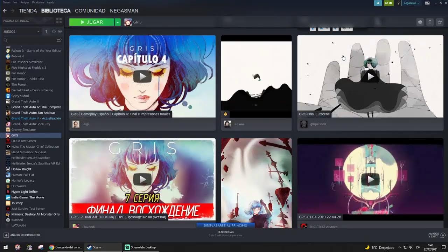The width and height of the screenshot is (448, 252).
Task: Expand negasman account dropdown
Action: (412, 3)
